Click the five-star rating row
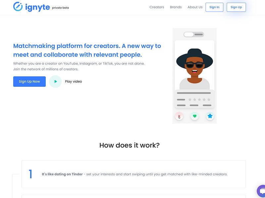 (x=199, y=100)
